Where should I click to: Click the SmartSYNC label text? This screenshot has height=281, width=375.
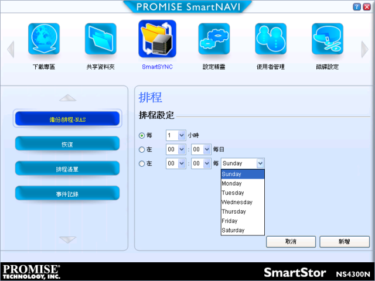(157, 67)
